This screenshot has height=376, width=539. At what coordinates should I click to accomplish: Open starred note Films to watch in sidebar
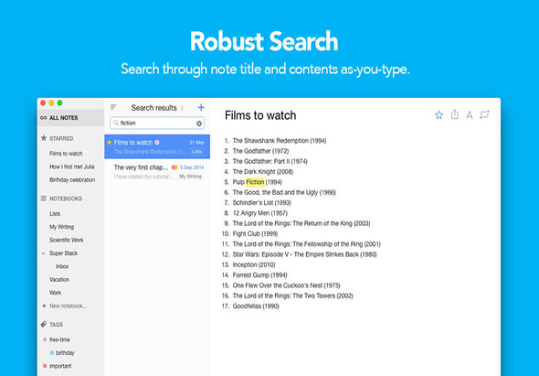pyautogui.click(x=66, y=154)
